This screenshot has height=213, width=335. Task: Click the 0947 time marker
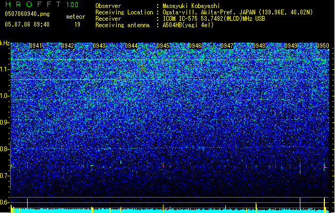click(227, 46)
